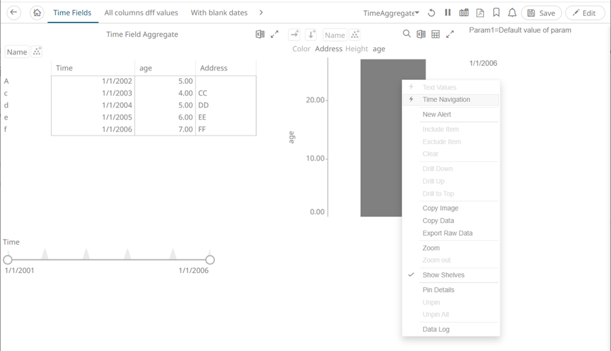The height and width of the screenshot is (351, 611).
Task: Maximize the bar chart panel
Action: click(450, 35)
